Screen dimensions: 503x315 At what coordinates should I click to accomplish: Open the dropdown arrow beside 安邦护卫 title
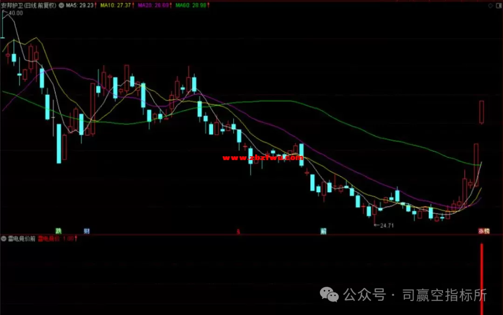61,6
